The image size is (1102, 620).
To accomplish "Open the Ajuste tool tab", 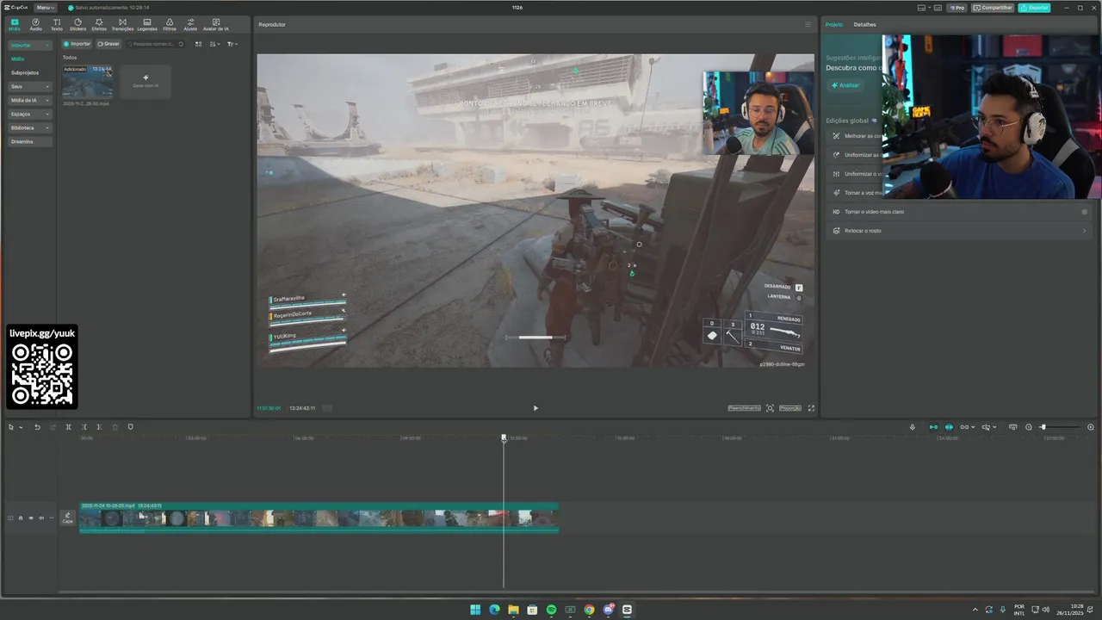I will 190,24.
